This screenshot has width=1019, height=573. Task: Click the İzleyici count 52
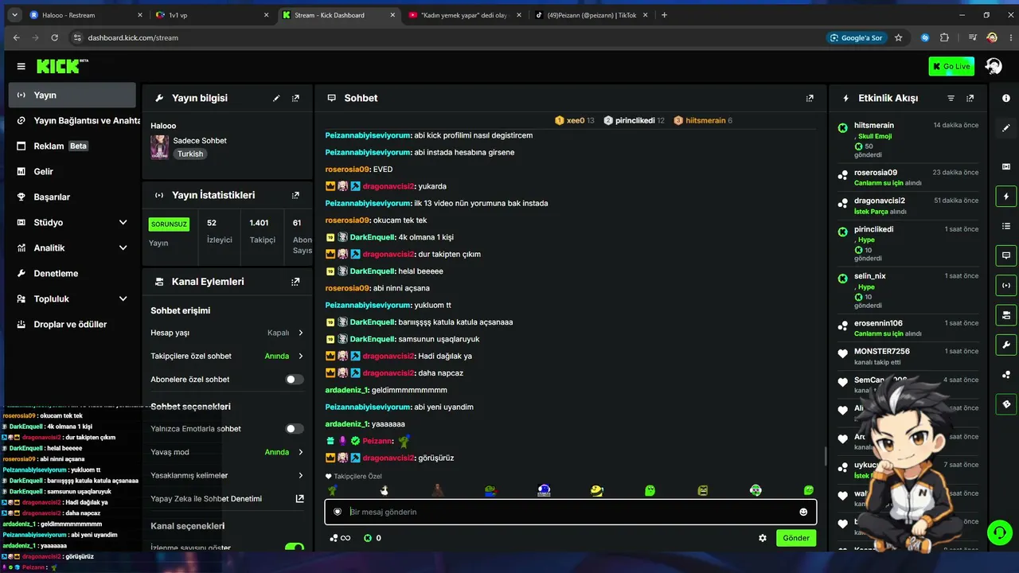click(x=212, y=223)
